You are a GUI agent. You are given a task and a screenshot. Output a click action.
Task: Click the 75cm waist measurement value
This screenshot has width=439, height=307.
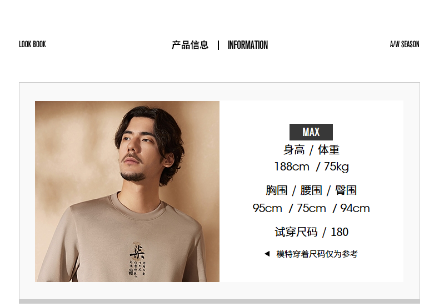[311, 208]
